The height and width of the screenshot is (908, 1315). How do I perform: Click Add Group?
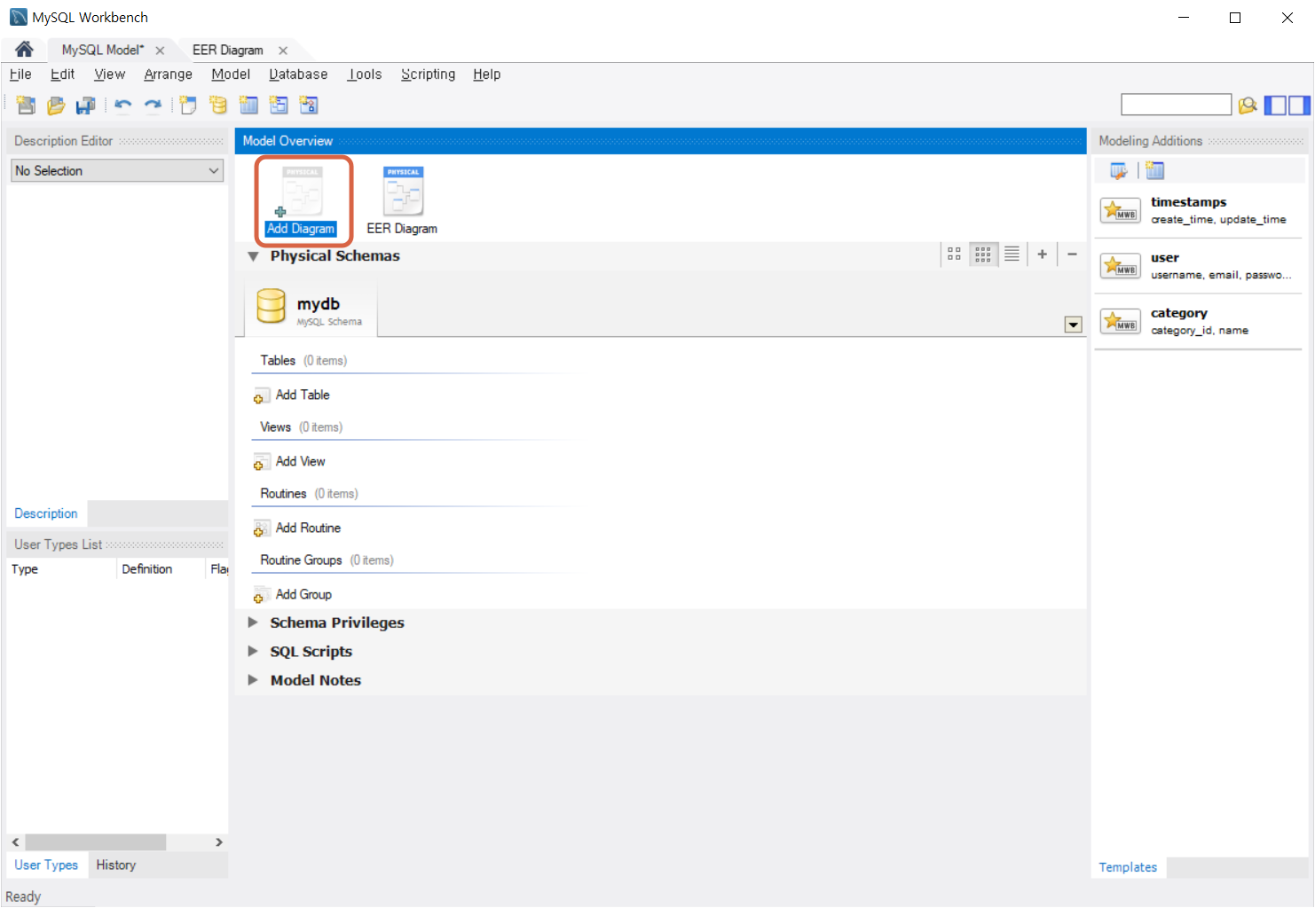tap(293, 595)
